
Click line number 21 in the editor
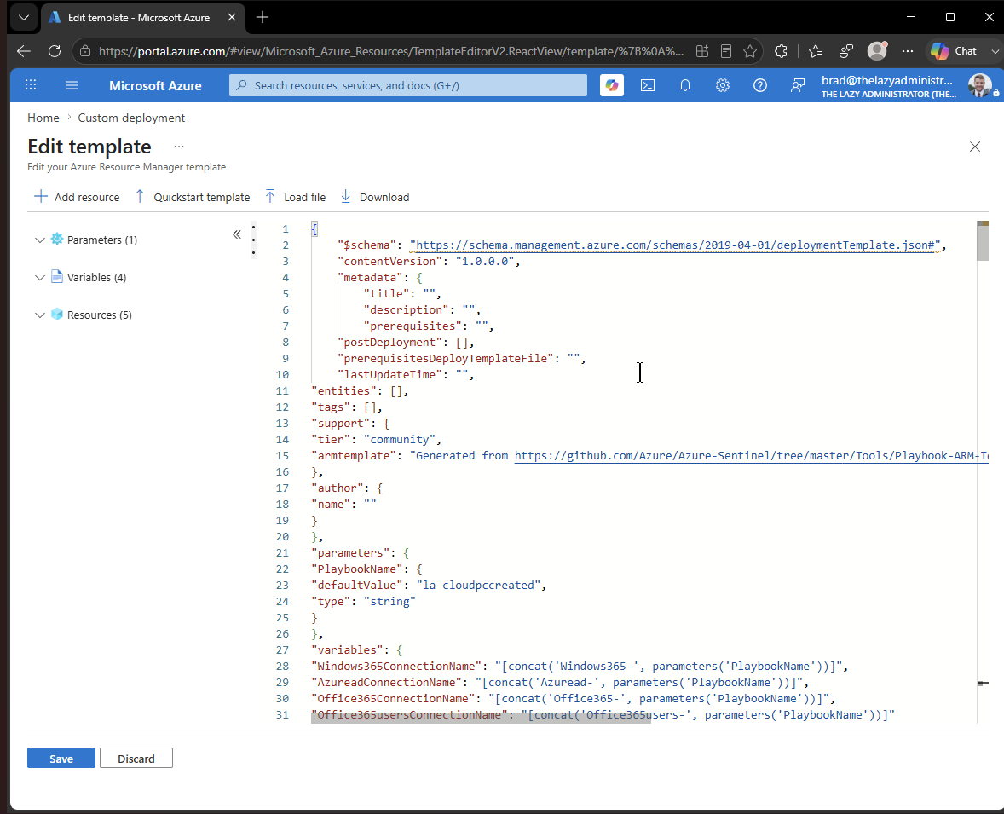282,552
